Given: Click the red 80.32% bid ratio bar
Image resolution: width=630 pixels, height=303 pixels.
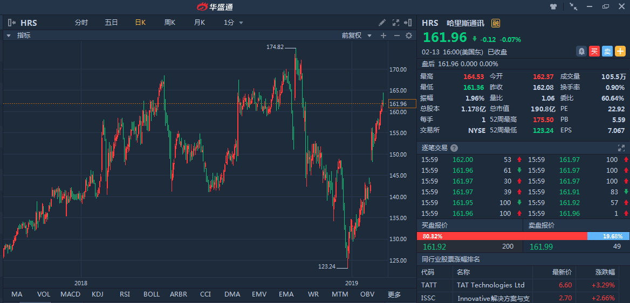Looking at the screenshot, I should click(x=502, y=236).
